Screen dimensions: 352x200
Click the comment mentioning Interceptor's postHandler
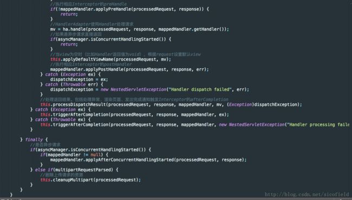91,64
